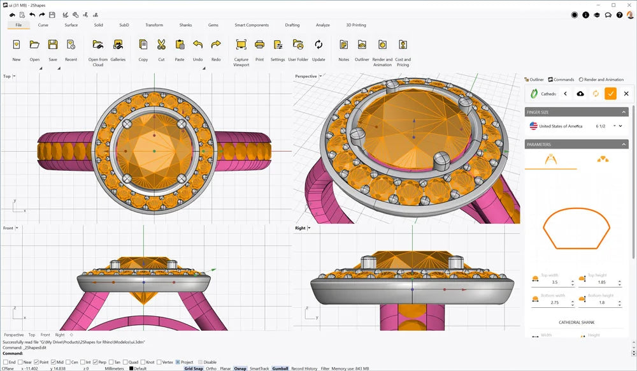Open the Notes tool

pos(343,45)
